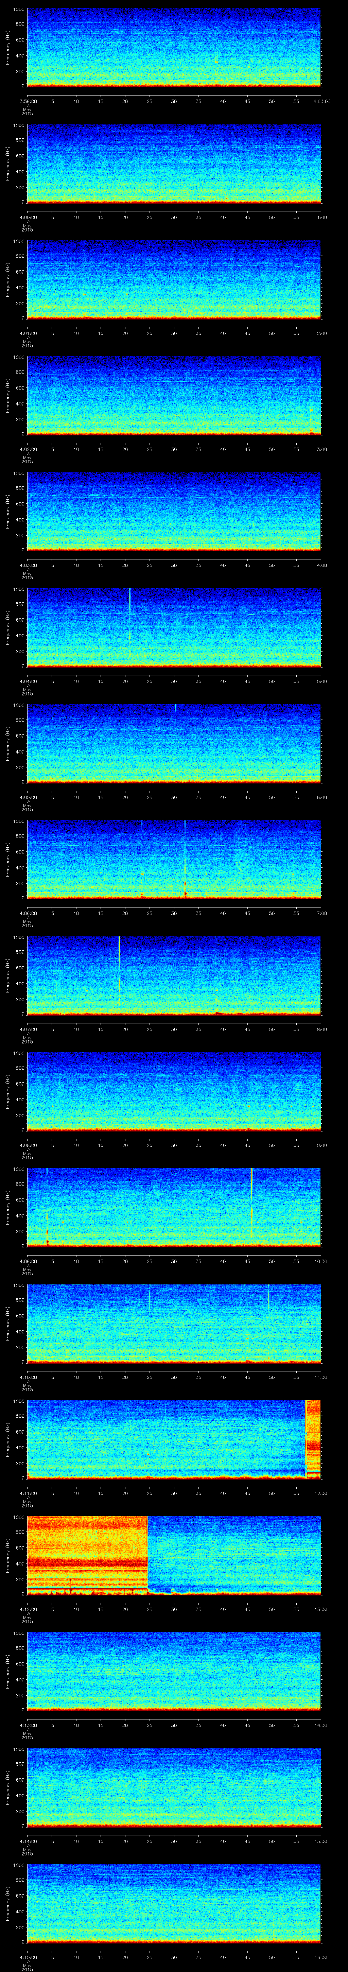
Task: Click the 10:00 end time label
Action: click(x=321, y=1261)
